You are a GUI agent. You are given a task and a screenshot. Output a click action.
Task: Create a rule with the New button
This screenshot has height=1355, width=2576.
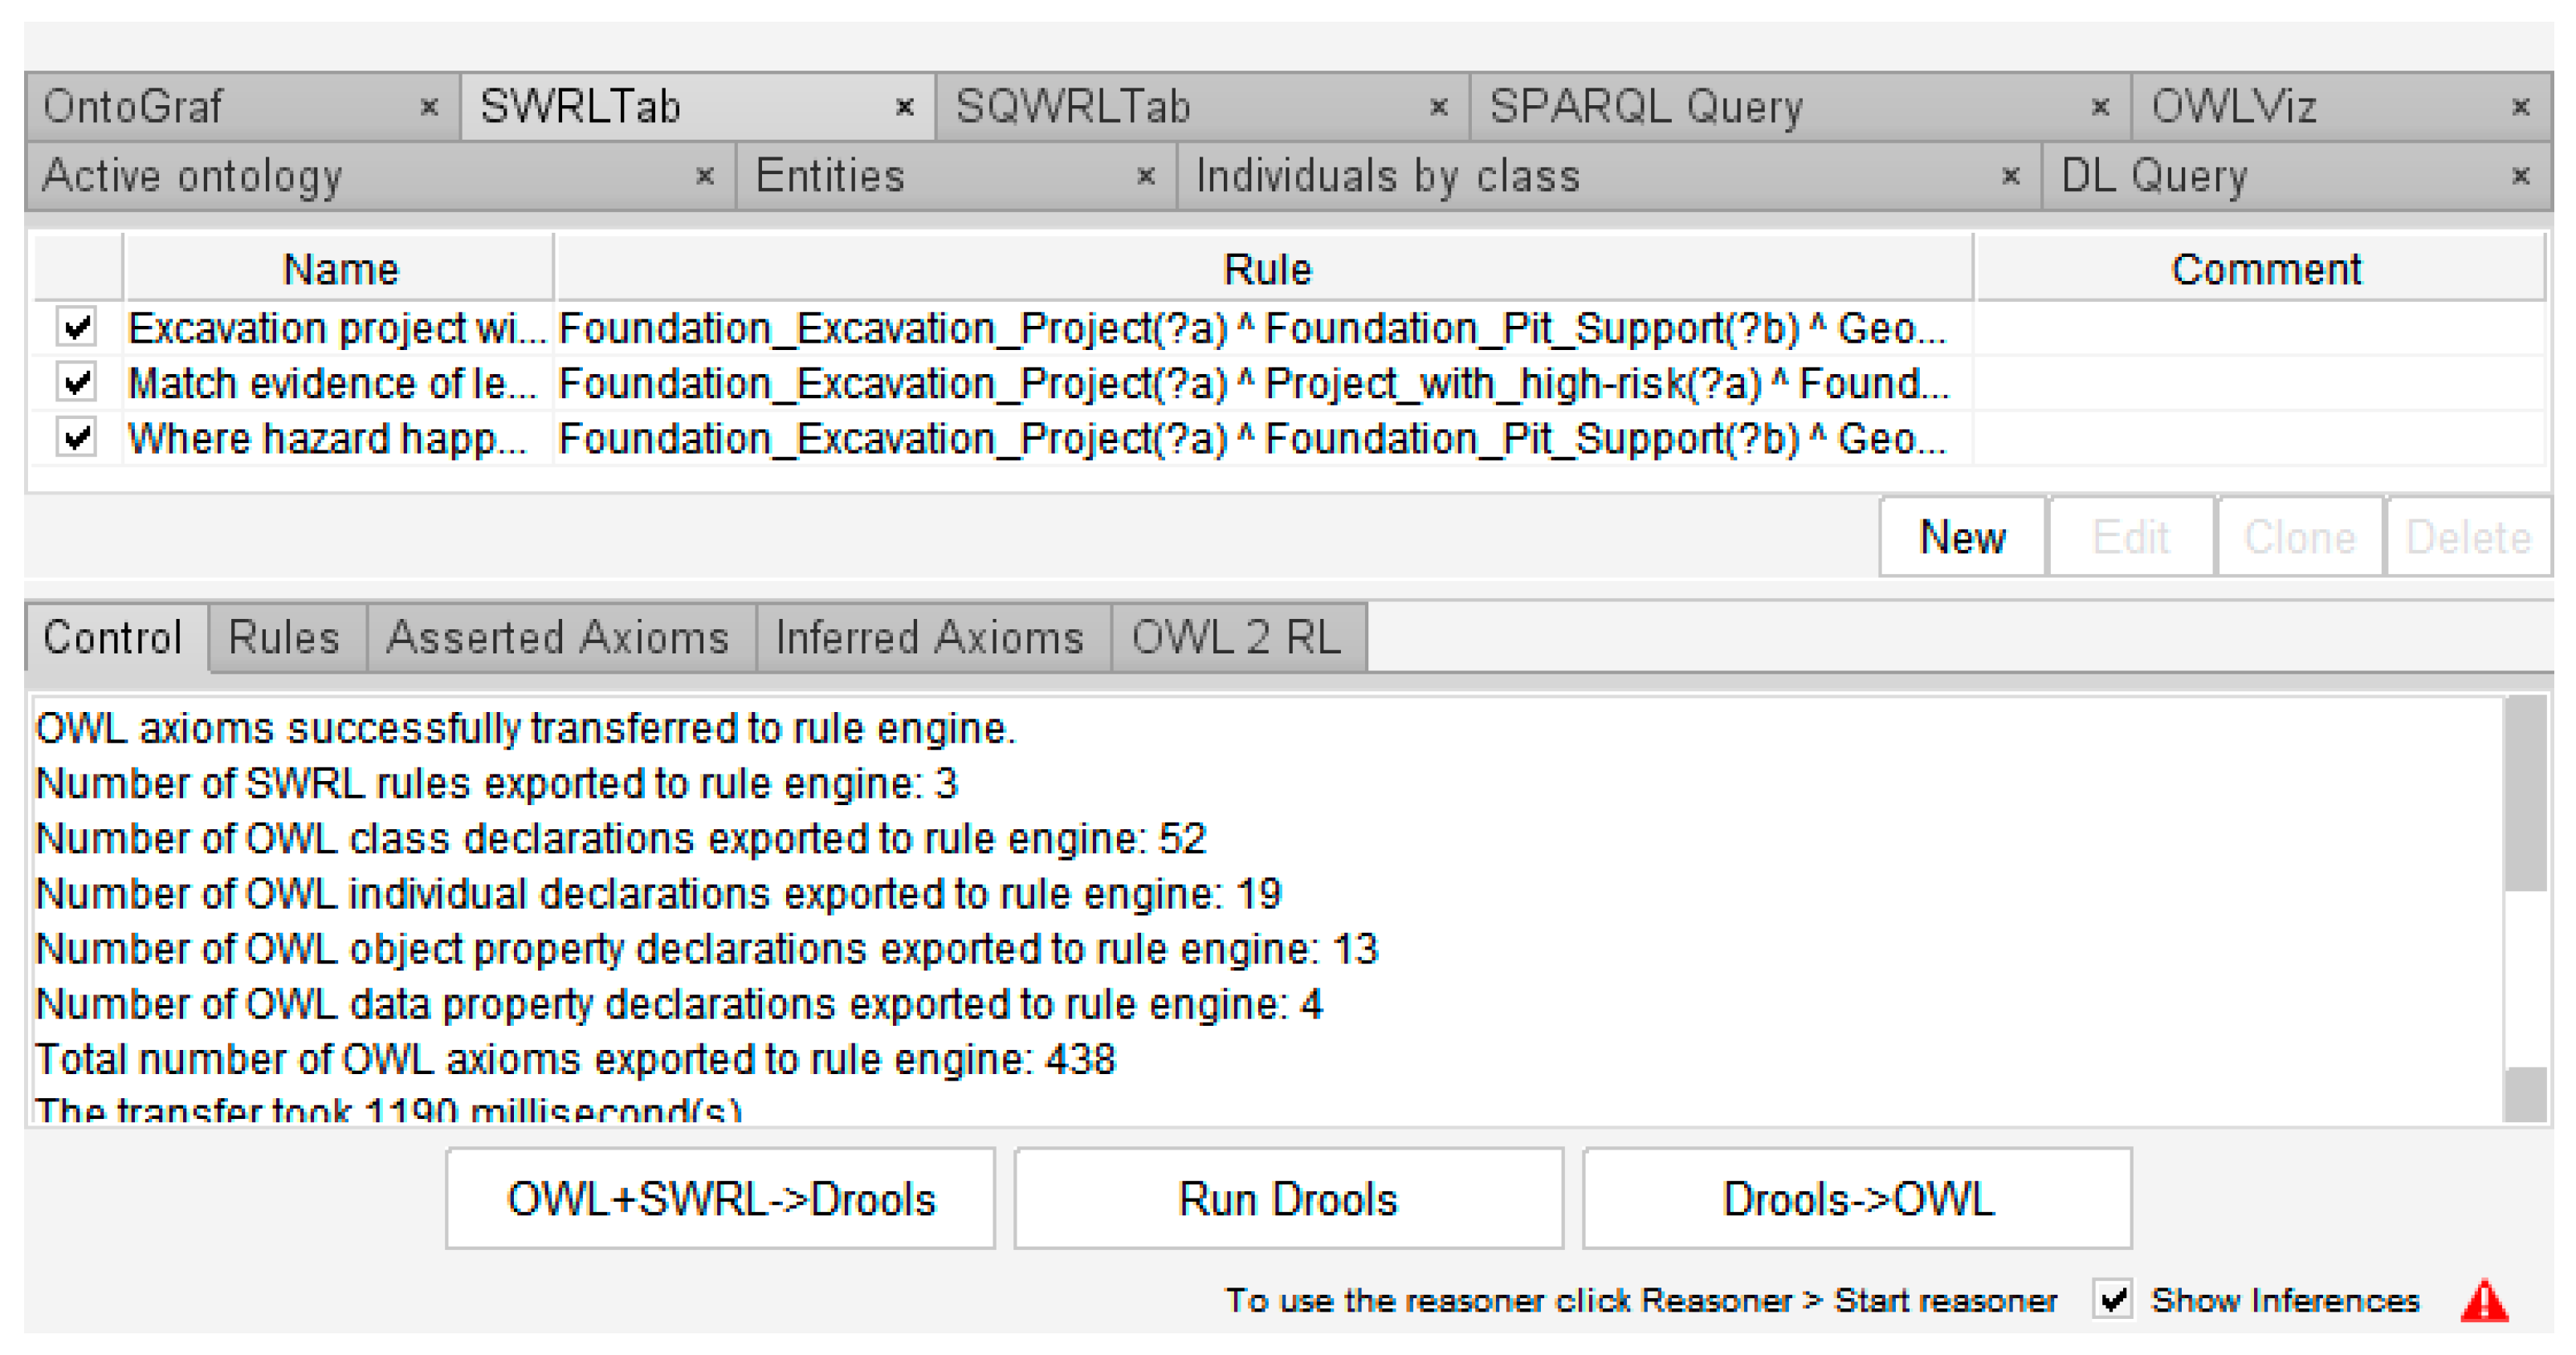(x=1961, y=538)
